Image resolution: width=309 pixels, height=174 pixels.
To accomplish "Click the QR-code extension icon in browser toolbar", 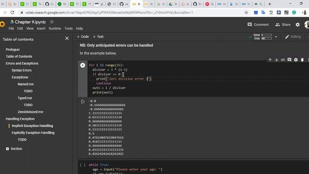I will coord(286,13).
